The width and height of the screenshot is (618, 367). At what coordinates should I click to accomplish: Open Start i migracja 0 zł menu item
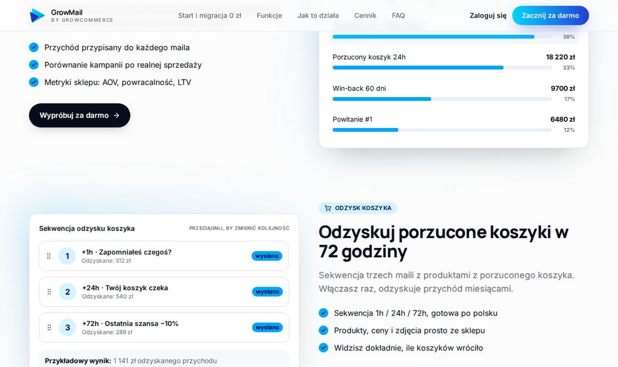pyautogui.click(x=209, y=15)
